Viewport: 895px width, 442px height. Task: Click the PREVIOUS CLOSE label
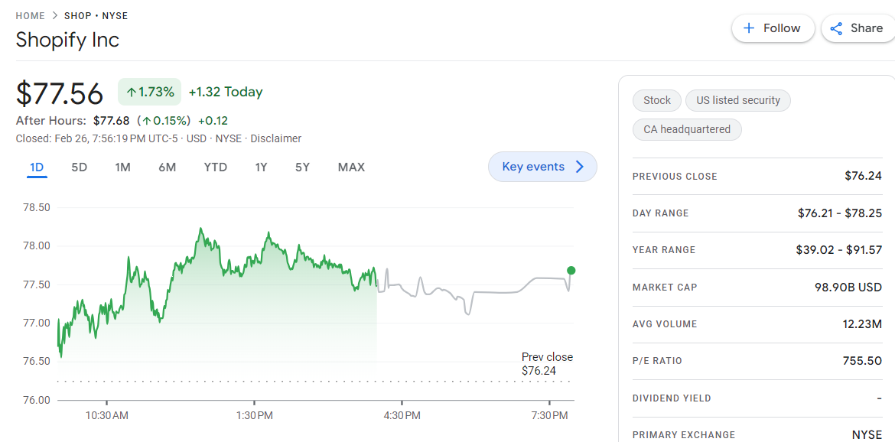point(675,177)
